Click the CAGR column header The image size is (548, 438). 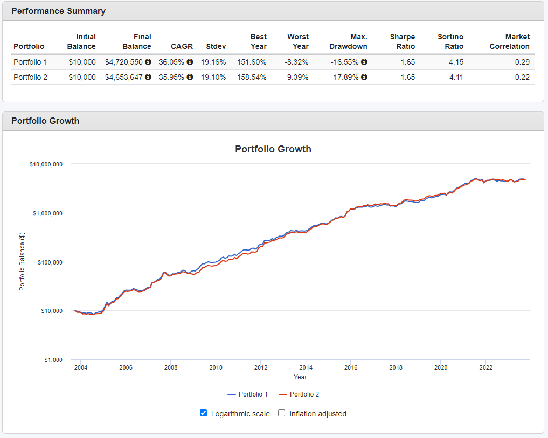coord(182,46)
